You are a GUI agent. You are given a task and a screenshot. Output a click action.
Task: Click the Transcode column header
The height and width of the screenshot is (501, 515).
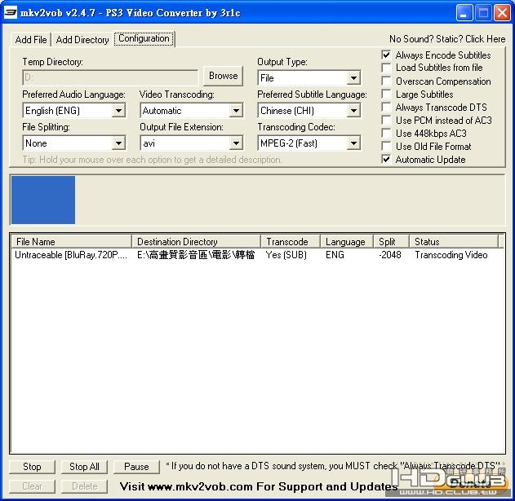tap(291, 242)
